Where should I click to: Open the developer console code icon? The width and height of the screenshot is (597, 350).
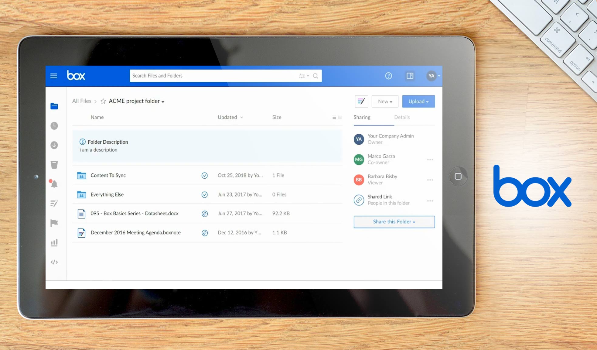(x=54, y=262)
